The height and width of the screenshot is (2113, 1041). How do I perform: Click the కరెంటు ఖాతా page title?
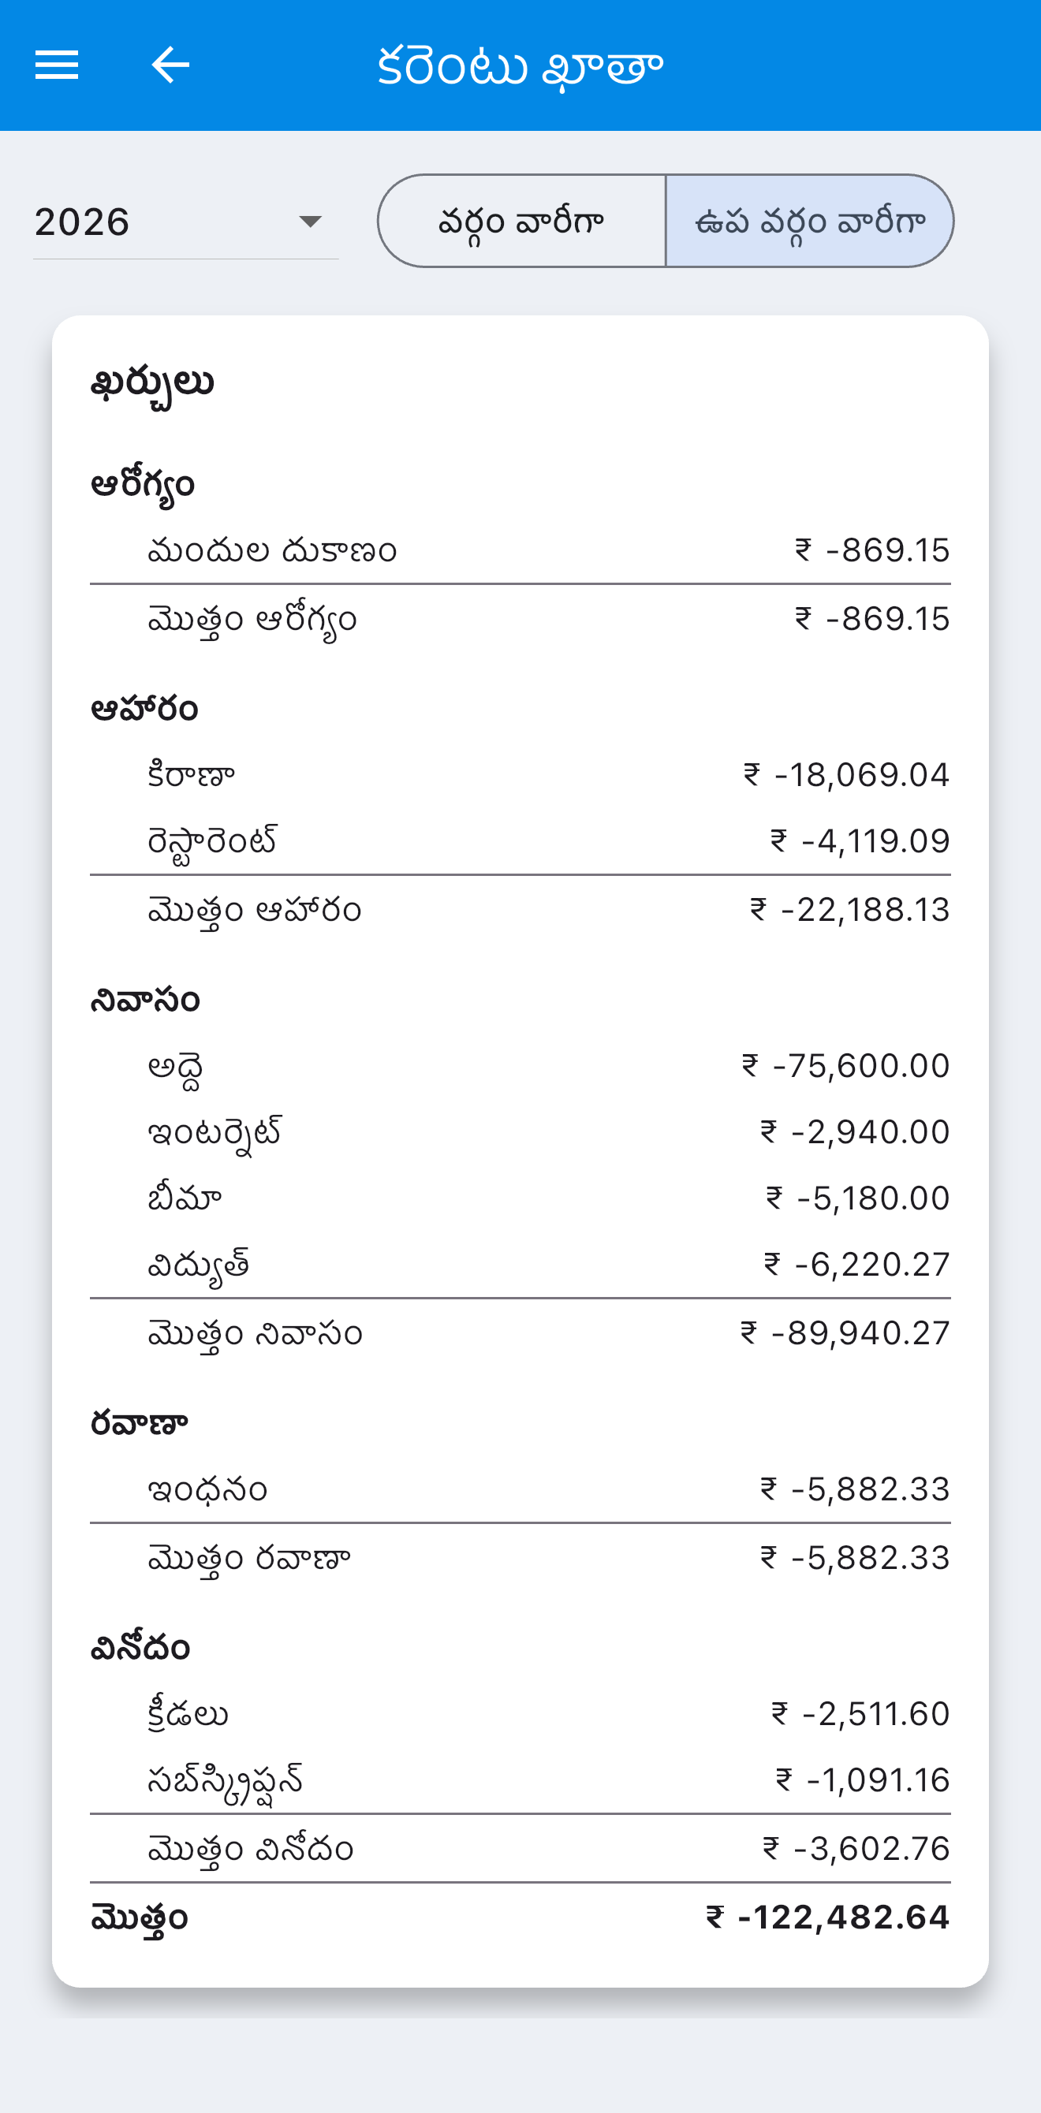coord(520,66)
